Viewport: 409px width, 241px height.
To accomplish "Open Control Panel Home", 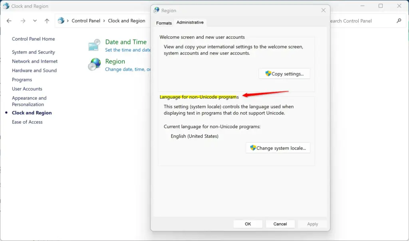I will point(34,39).
